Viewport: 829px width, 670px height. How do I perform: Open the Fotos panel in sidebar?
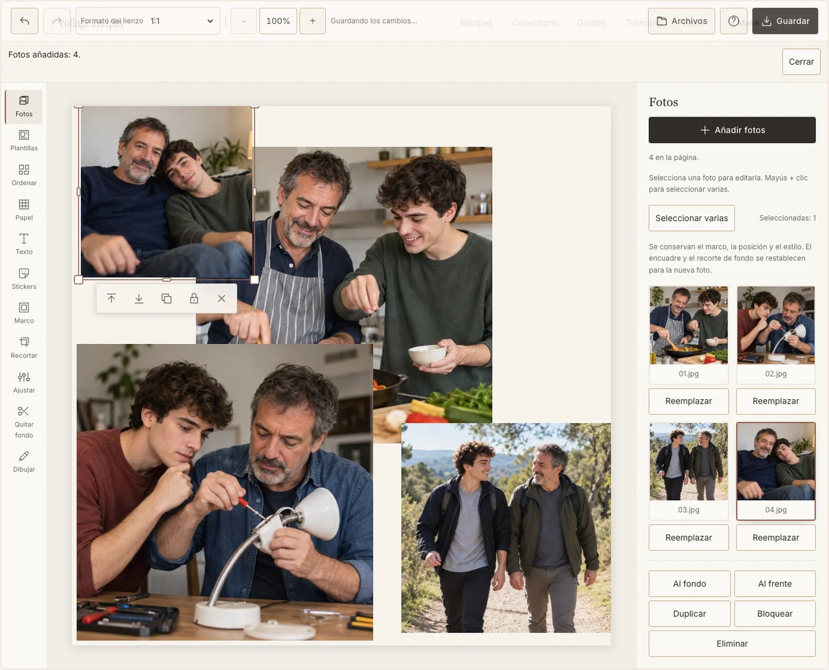[24, 107]
